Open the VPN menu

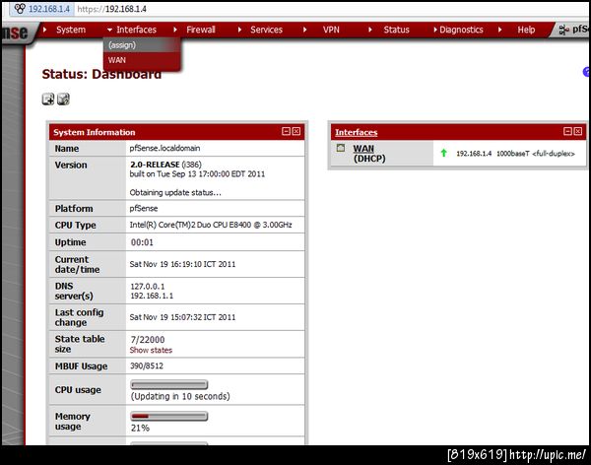coord(331,30)
